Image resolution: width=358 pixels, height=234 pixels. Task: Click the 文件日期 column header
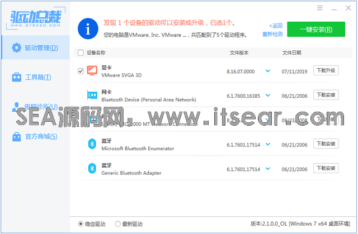(x=291, y=53)
